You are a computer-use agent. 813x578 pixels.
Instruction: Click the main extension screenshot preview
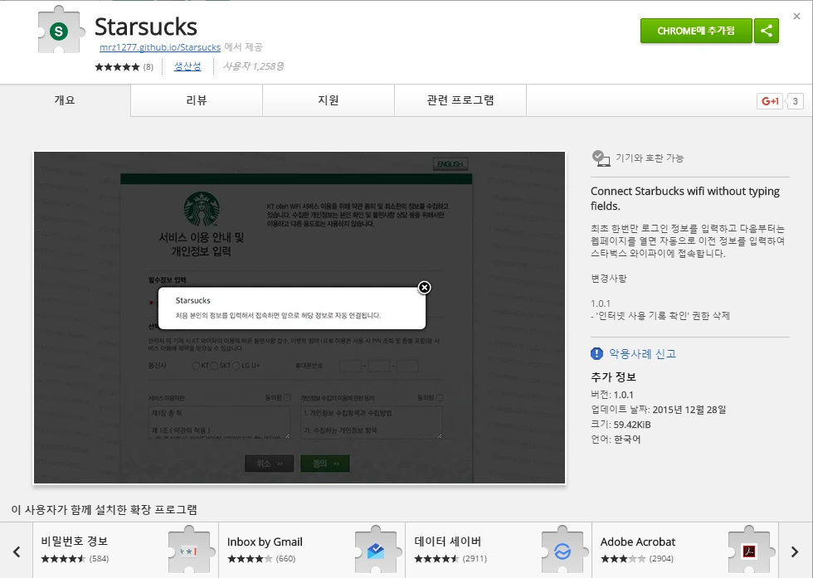click(x=299, y=318)
